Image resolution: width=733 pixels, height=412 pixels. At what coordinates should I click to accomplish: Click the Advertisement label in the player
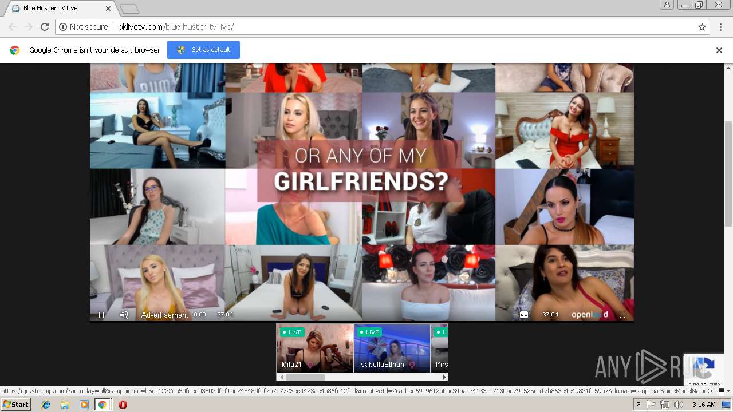[164, 315]
